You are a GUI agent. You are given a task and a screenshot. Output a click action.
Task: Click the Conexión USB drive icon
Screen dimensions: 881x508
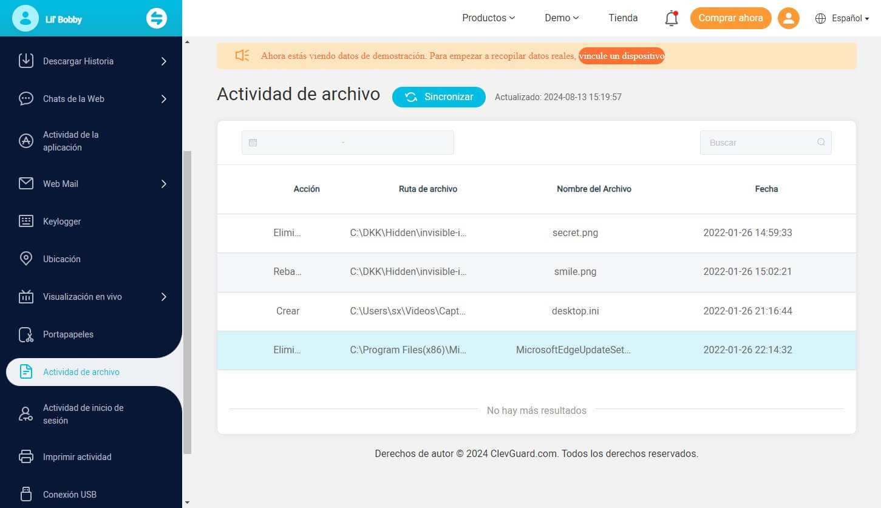point(26,494)
